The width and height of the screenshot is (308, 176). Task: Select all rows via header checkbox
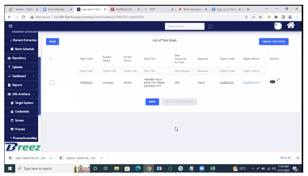pos(51,59)
